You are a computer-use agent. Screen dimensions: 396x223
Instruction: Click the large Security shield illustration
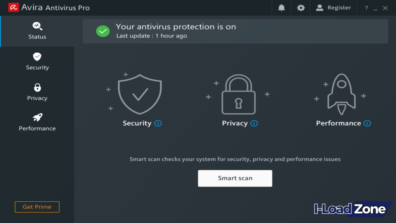click(x=140, y=93)
